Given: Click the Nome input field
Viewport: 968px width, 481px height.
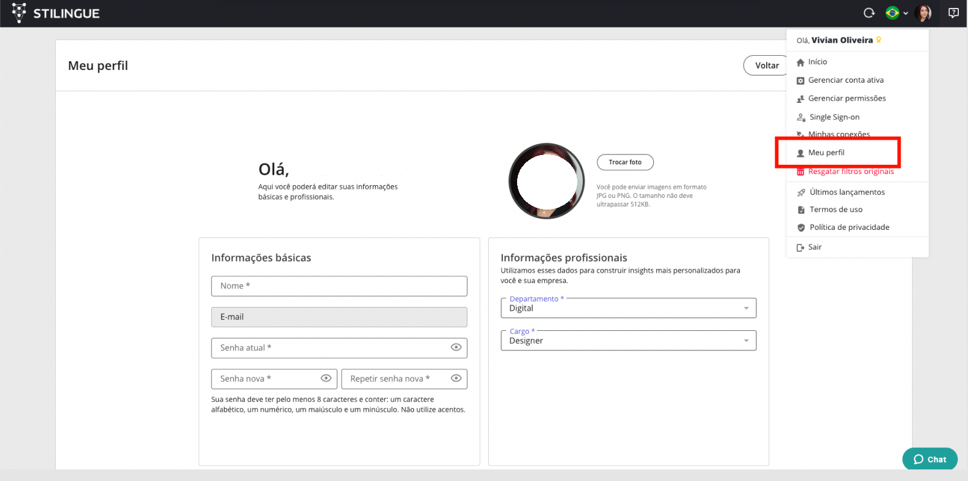Looking at the screenshot, I should click(339, 286).
